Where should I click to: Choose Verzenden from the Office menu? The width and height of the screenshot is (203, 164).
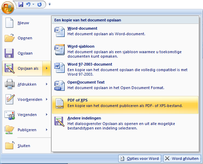tap(27, 115)
